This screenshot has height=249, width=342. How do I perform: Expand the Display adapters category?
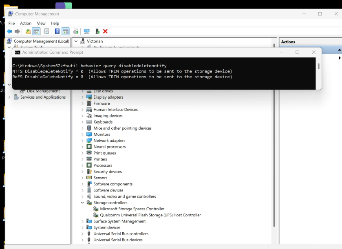click(x=82, y=97)
